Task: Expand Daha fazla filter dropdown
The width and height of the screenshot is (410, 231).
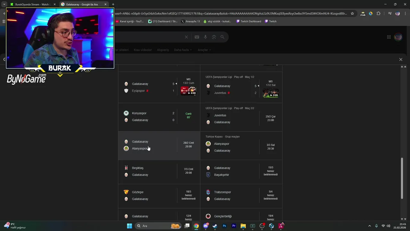Action: pyautogui.click(x=183, y=50)
